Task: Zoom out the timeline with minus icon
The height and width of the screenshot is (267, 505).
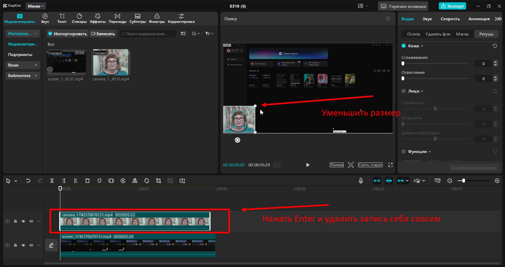Action: click(x=450, y=181)
